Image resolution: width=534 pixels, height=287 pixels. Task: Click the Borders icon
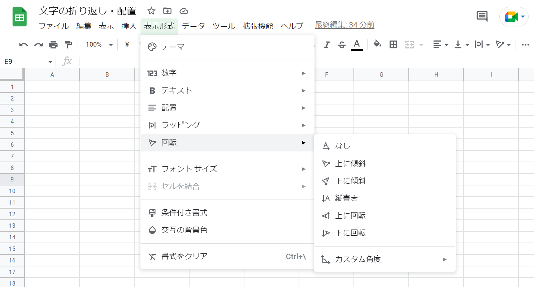[393, 44]
